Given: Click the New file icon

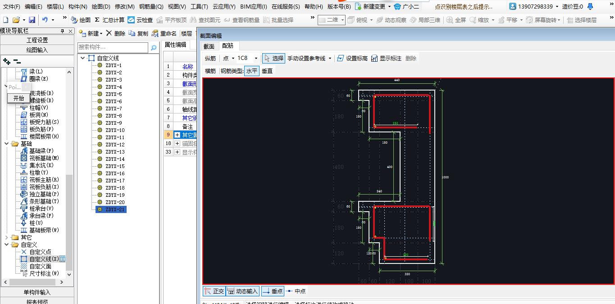Looking at the screenshot, I should 5,20.
